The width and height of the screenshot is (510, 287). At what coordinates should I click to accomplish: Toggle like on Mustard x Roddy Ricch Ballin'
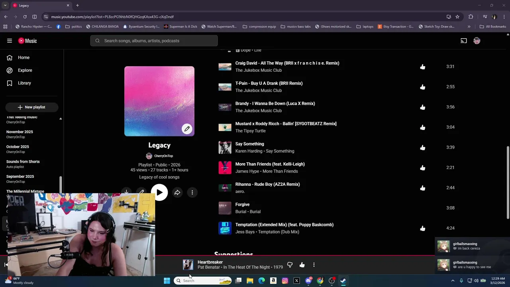point(423,128)
